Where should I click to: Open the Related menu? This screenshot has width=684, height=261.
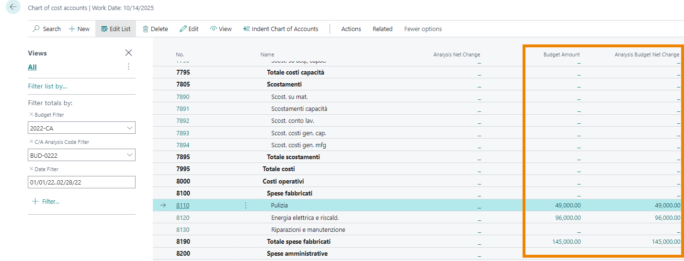[382, 29]
